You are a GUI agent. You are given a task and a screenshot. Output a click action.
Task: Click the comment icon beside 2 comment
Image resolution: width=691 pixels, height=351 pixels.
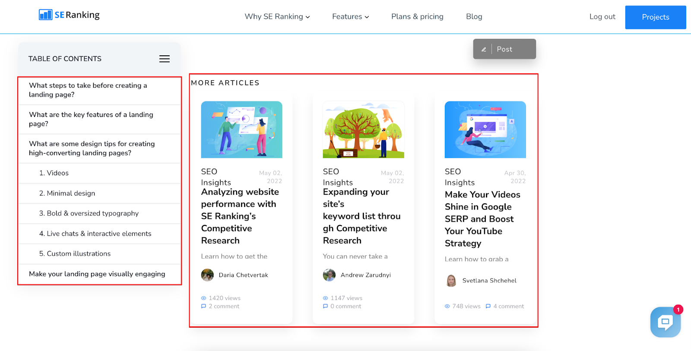tap(204, 307)
